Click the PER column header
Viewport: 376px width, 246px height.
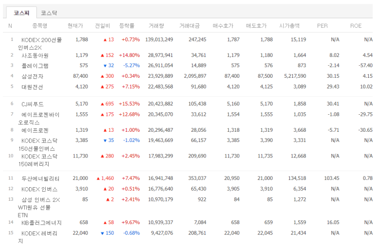322,26
